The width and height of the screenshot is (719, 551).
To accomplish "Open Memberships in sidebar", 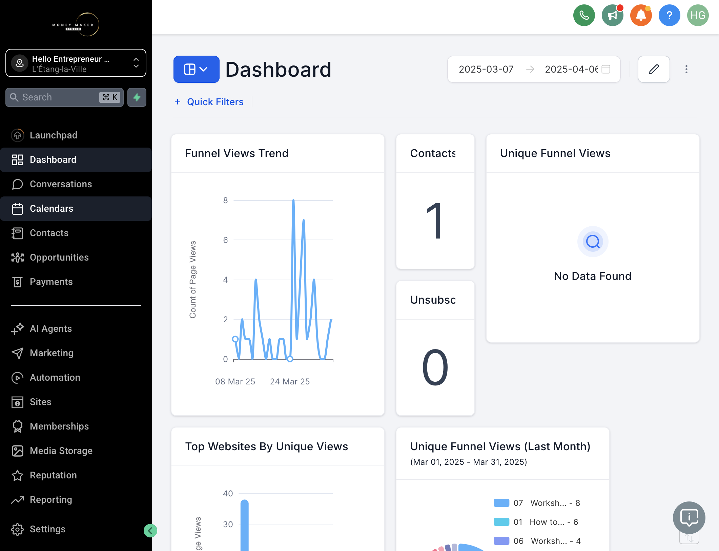I will tap(76, 426).
